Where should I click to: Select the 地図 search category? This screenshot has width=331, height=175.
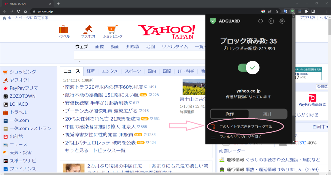click(x=151, y=47)
